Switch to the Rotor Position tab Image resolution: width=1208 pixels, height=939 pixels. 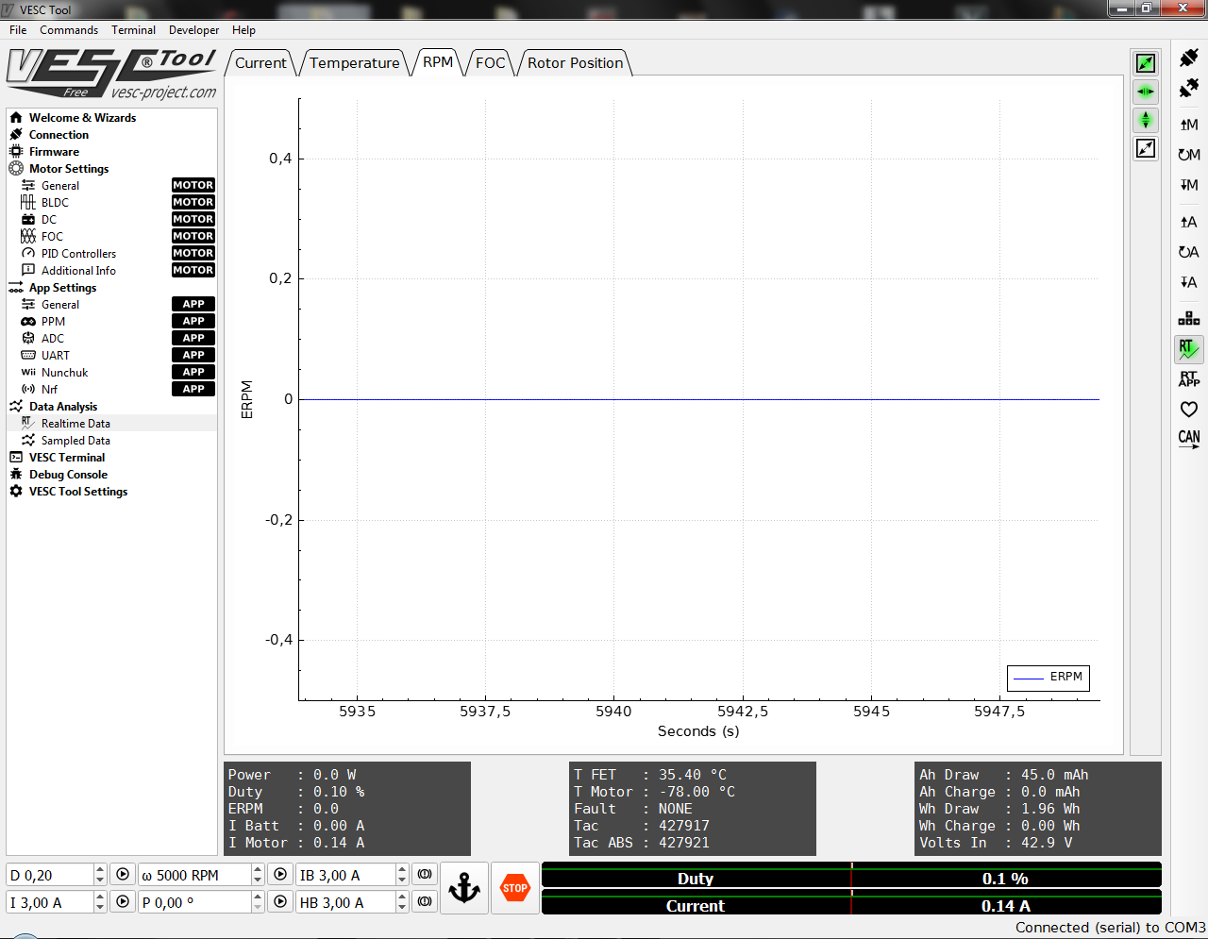[x=575, y=63]
